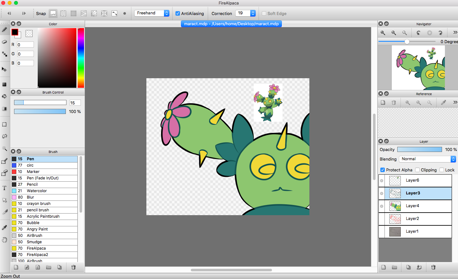Select the Fill rectangle tool
Screen dimensions: 458x279
point(4,85)
